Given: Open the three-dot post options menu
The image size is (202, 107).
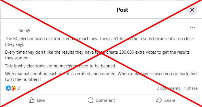Looking at the screenshot, I should [192, 27].
